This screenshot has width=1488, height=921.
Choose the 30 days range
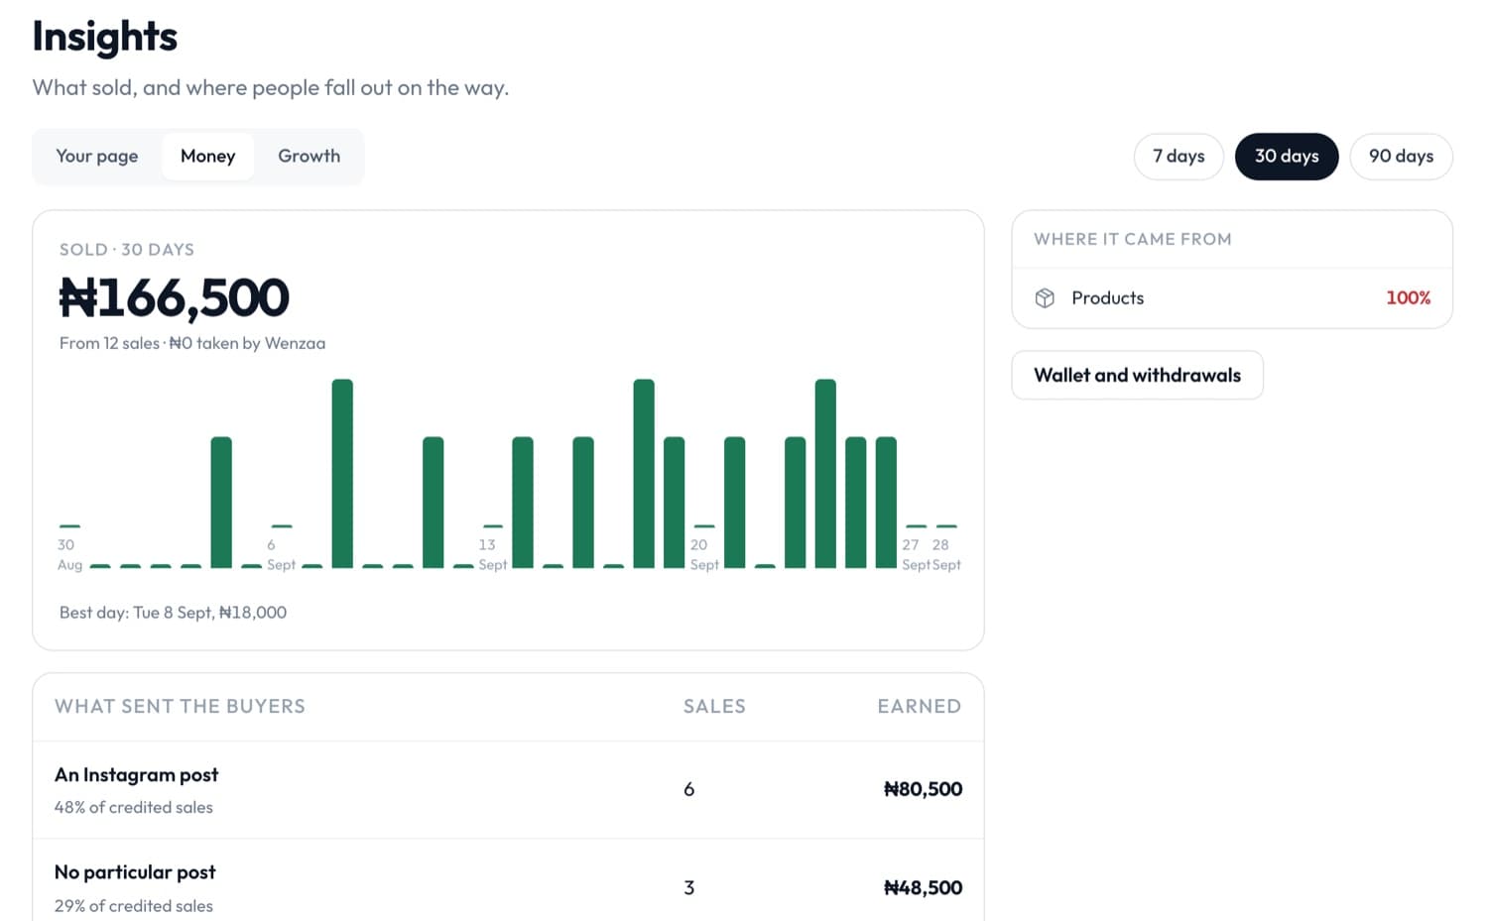tap(1287, 157)
